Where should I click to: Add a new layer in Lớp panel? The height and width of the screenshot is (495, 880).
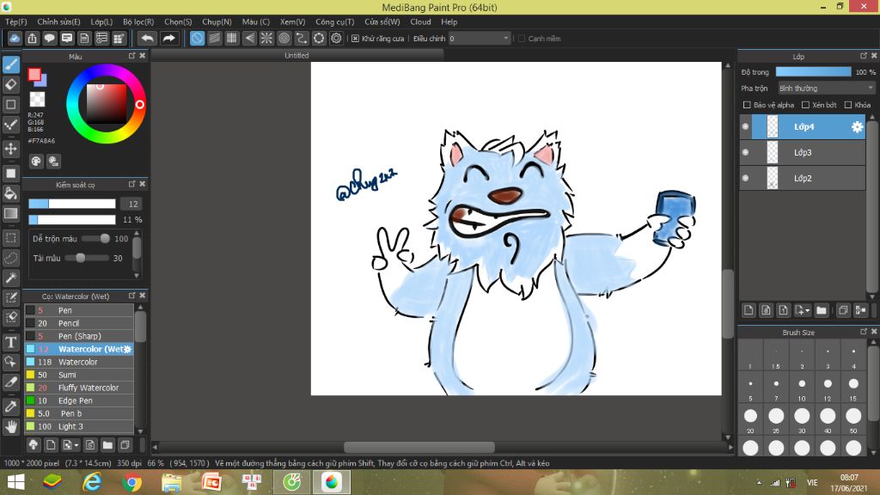(x=749, y=310)
